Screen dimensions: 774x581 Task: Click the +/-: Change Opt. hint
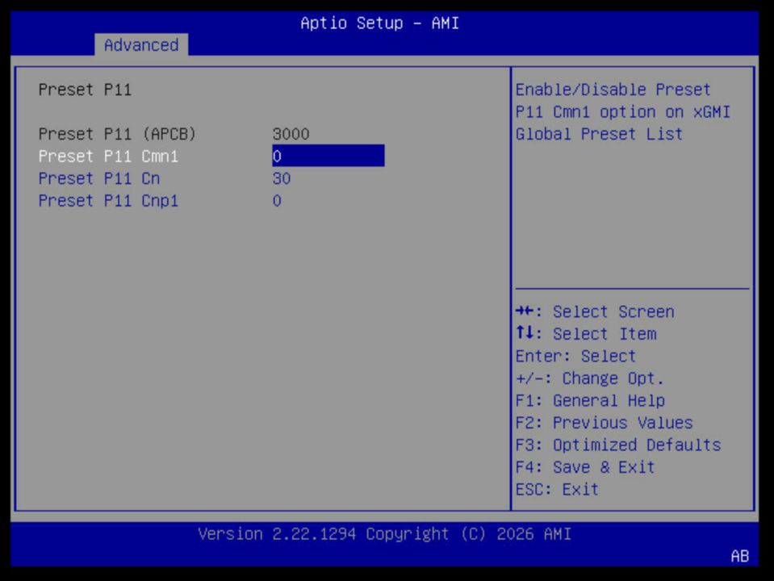[589, 378]
